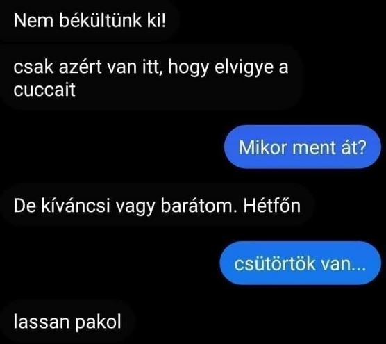Viewport: 386px width, 344px height.
Task: Click the word "Nem" in the first message
Action: (x=33, y=20)
